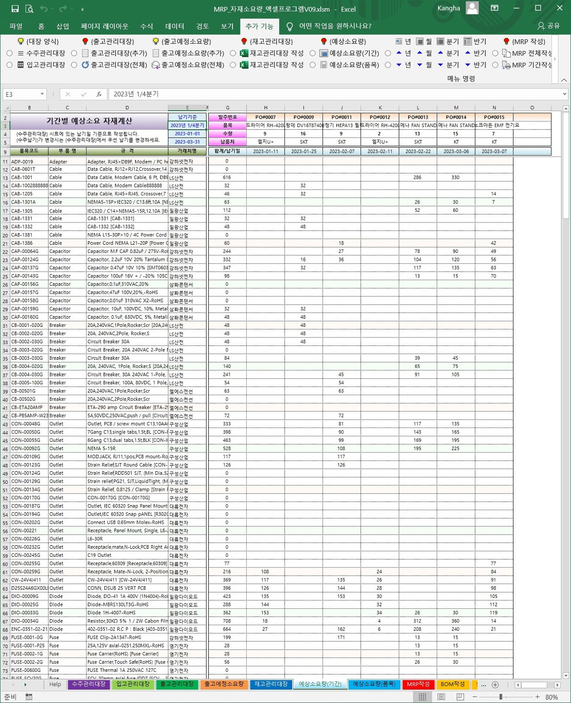The width and height of the screenshot is (571, 703).
Task: Click the zoom in plus button
Action: 538,697
